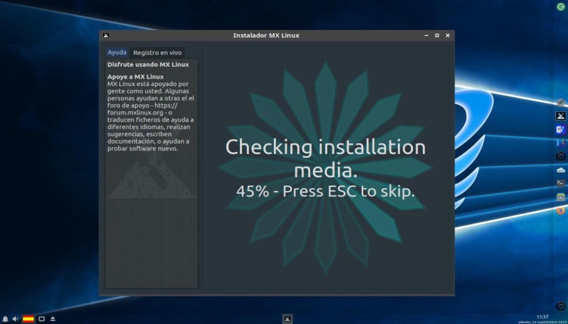568x324 pixels.
Task: Click the cloud icon in right dock
Action: pos(560,170)
